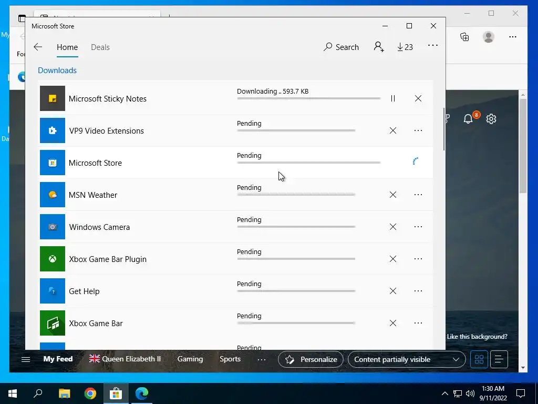Open Edge Settings and more menu

coord(513,37)
